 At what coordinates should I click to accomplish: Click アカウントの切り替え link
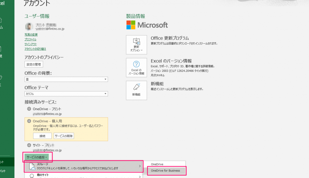35,49
